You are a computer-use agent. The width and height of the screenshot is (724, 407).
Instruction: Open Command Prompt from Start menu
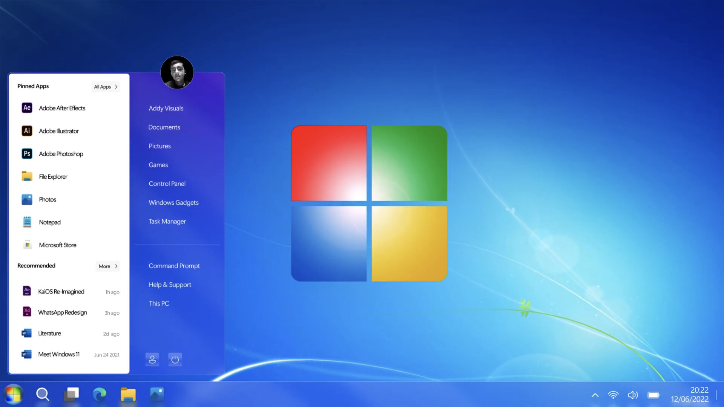coord(174,265)
